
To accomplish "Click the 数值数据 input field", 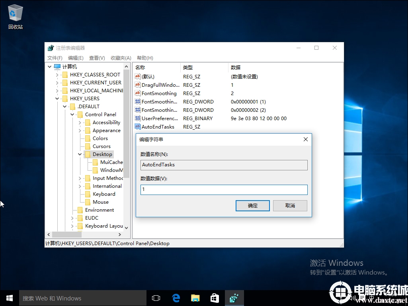I will [224, 190].
